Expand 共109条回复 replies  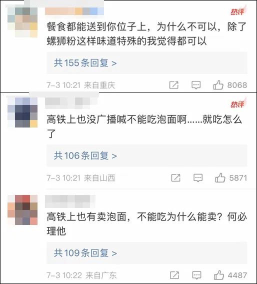pos(147,253)
